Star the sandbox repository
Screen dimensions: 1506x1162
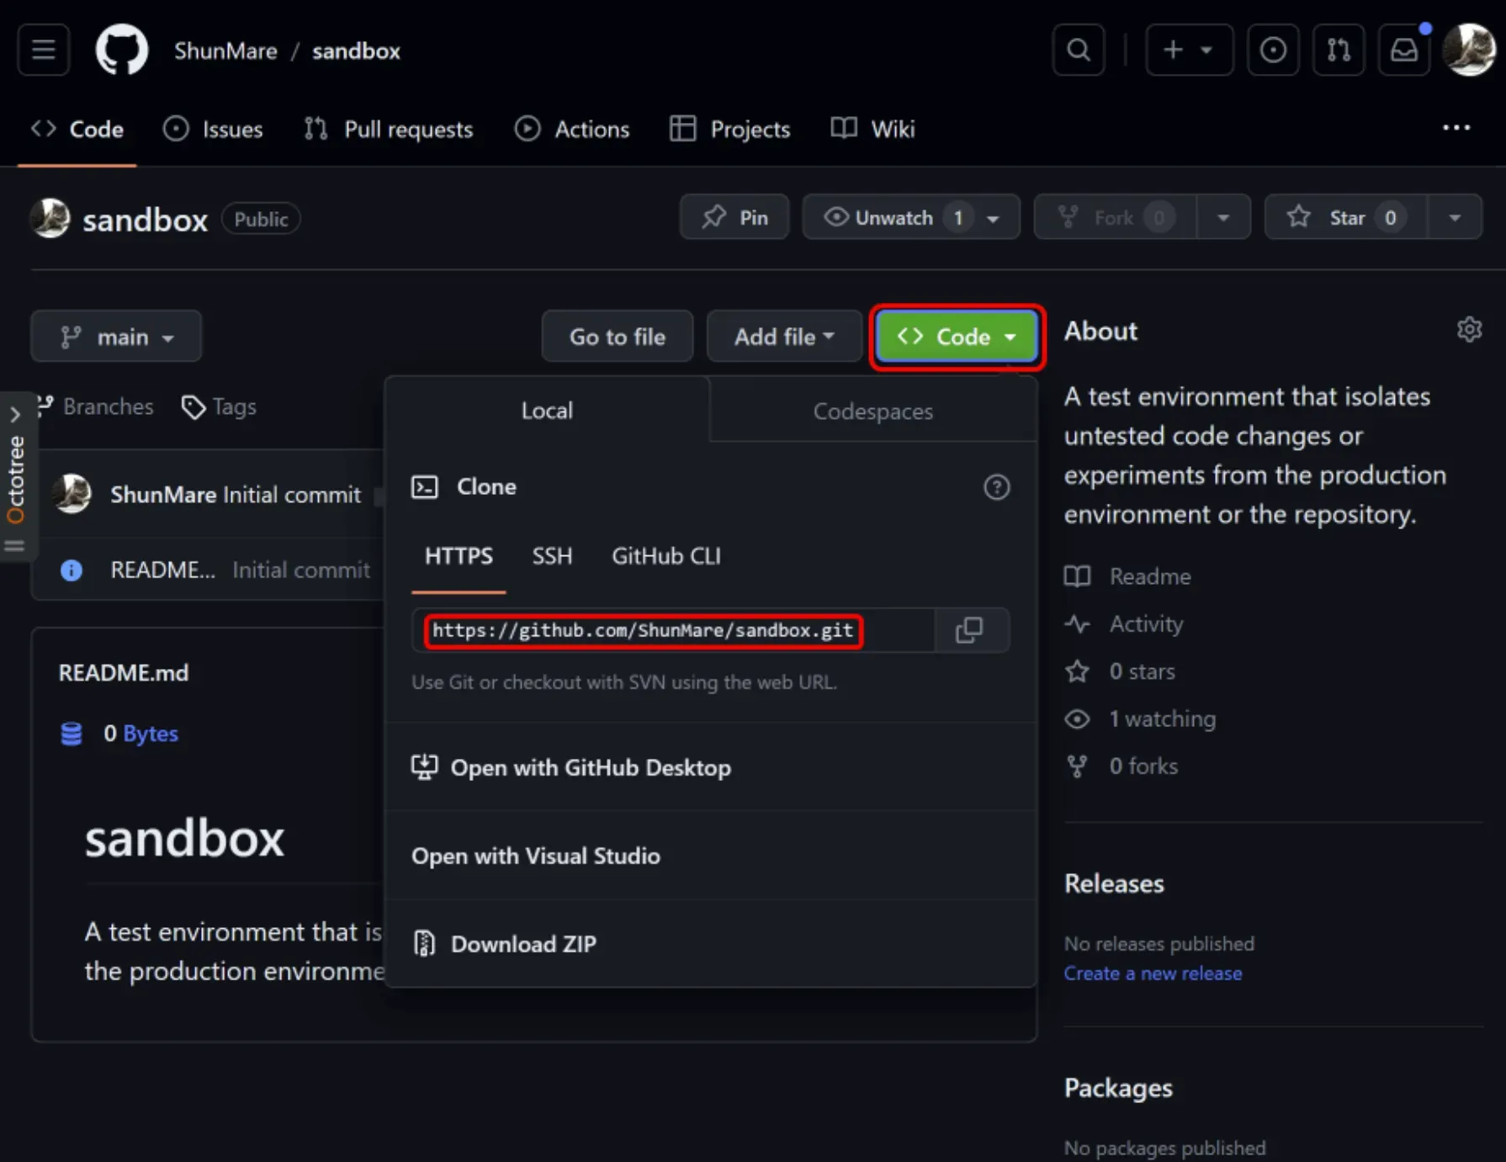pyautogui.click(x=1344, y=217)
